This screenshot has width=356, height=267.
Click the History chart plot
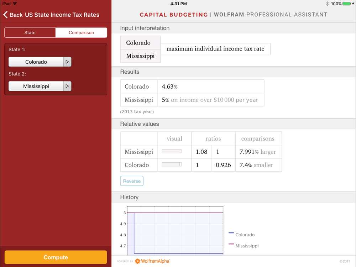[x=175, y=231]
